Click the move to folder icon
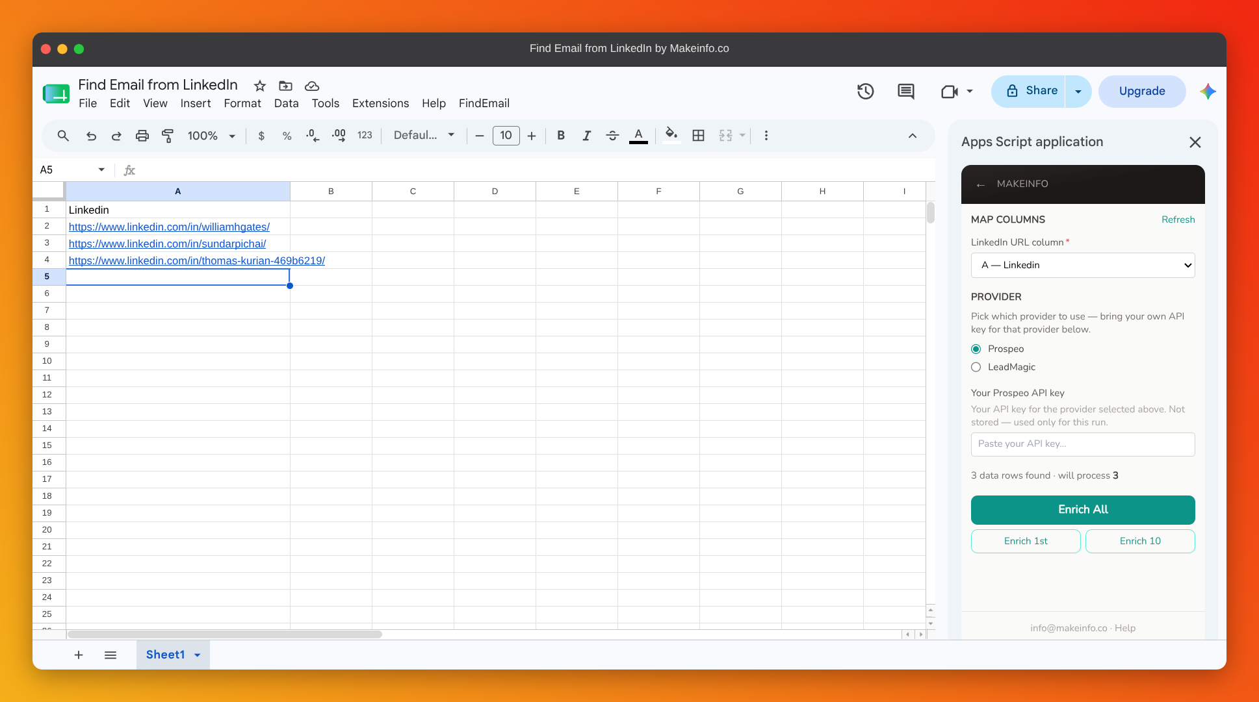The width and height of the screenshot is (1259, 702). pyautogui.click(x=285, y=86)
